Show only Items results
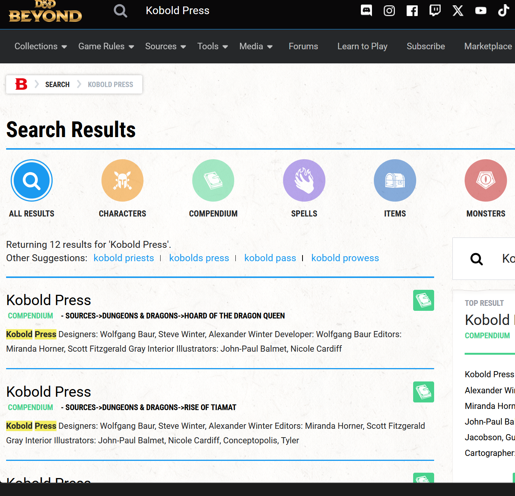The width and height of the screenshot is (515, 496). click(395, 180)
